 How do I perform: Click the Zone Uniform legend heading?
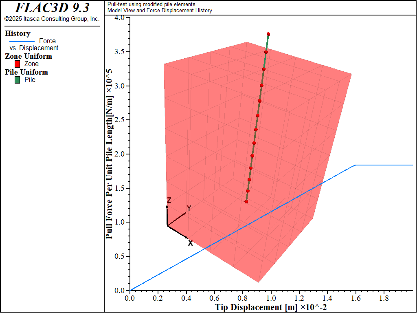click(x=29, y=56)
